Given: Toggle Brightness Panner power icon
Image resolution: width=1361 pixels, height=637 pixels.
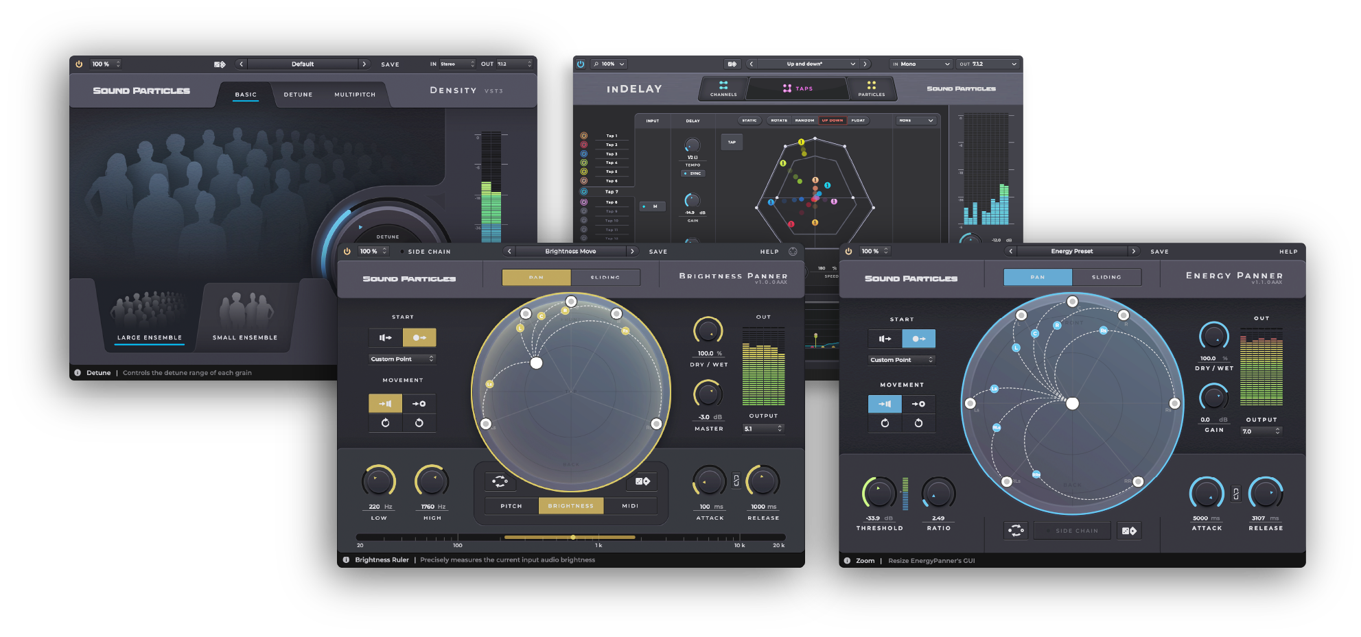Looking at the screenshot, I should 347,252.
